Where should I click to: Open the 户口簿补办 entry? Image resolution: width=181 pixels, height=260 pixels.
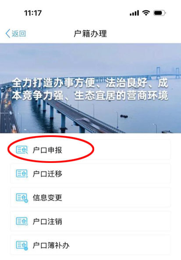[90, 246]
